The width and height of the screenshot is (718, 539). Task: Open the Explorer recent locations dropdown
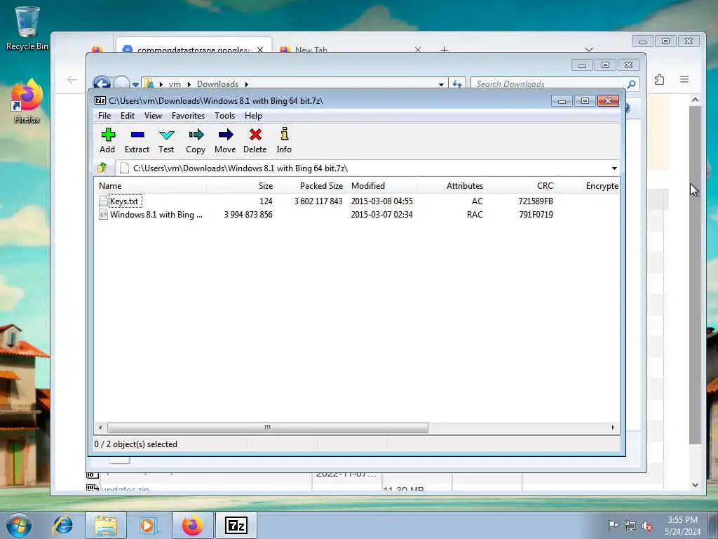(135, 84)
